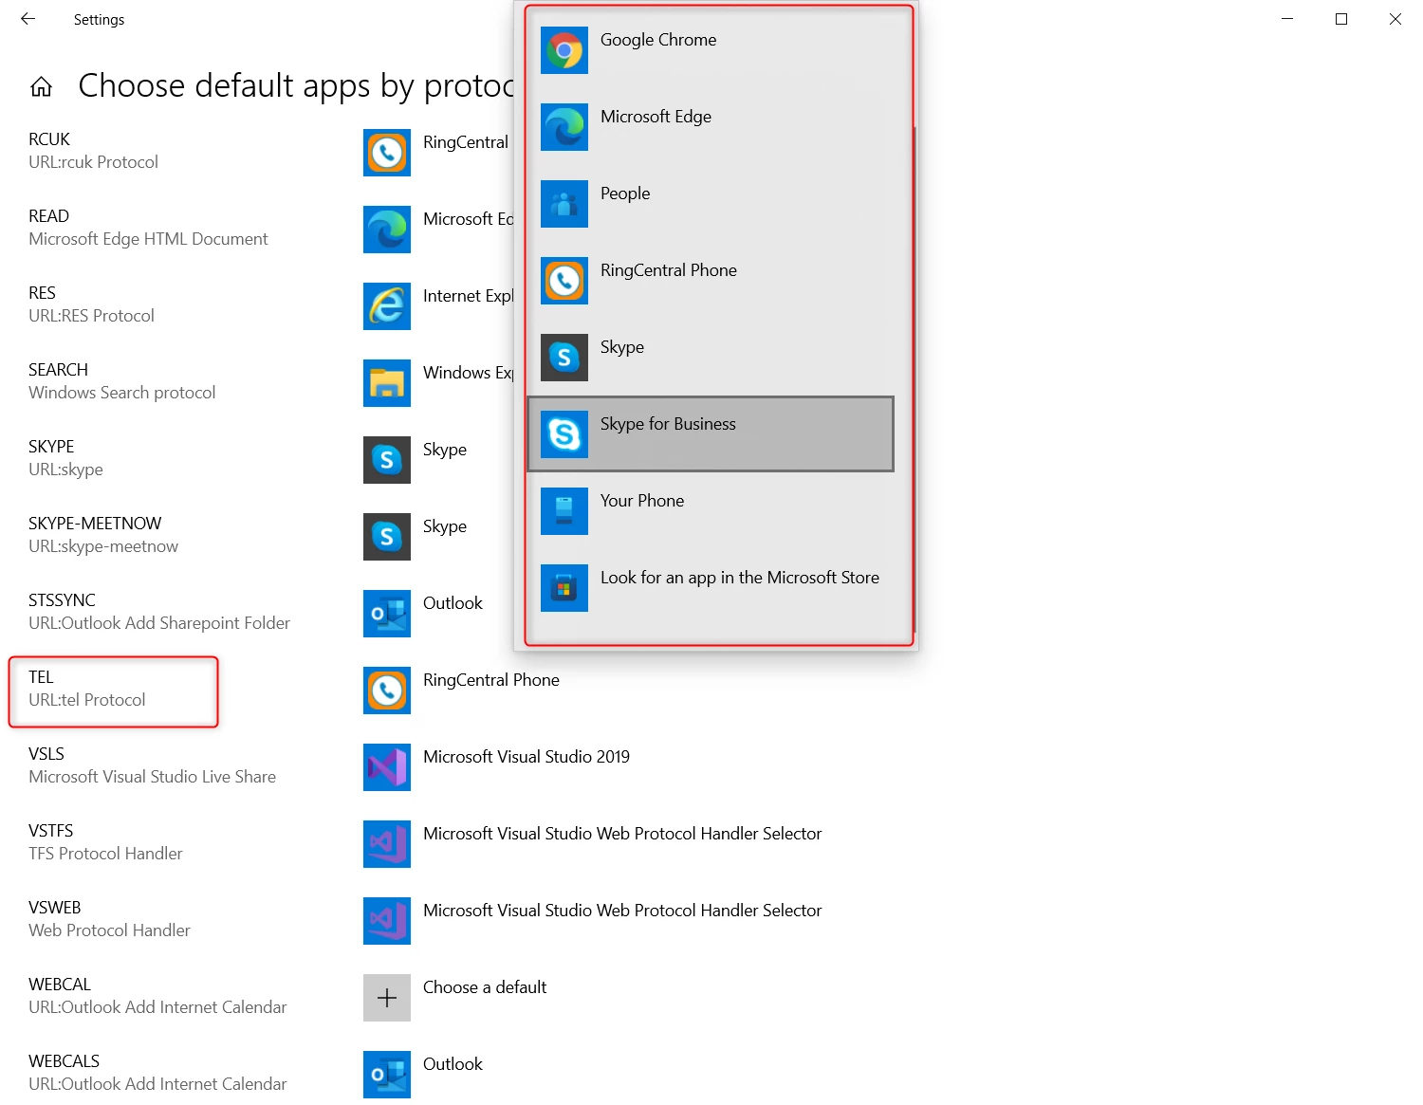This screenshot has width=1423, height=1105.
Task: Click the Visual Studio 2019 icon for VSLS
Action: click(x=387, y=767)
